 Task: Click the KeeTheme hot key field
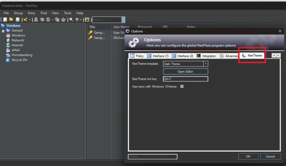(185, 79)
